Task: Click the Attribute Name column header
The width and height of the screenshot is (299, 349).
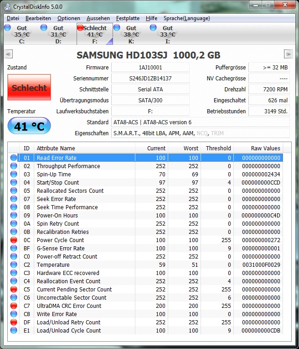Action: point(84,148)
